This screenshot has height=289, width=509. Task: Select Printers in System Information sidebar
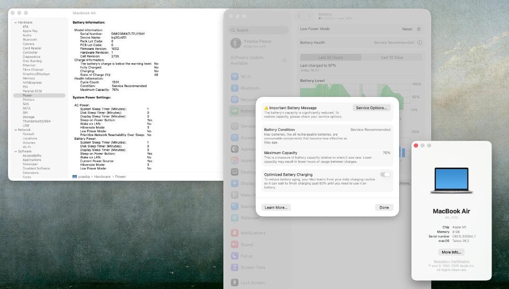pyautogui.click(x=28, y=100)
